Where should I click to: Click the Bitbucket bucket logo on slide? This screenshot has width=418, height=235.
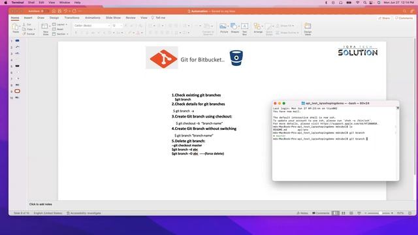236,58
